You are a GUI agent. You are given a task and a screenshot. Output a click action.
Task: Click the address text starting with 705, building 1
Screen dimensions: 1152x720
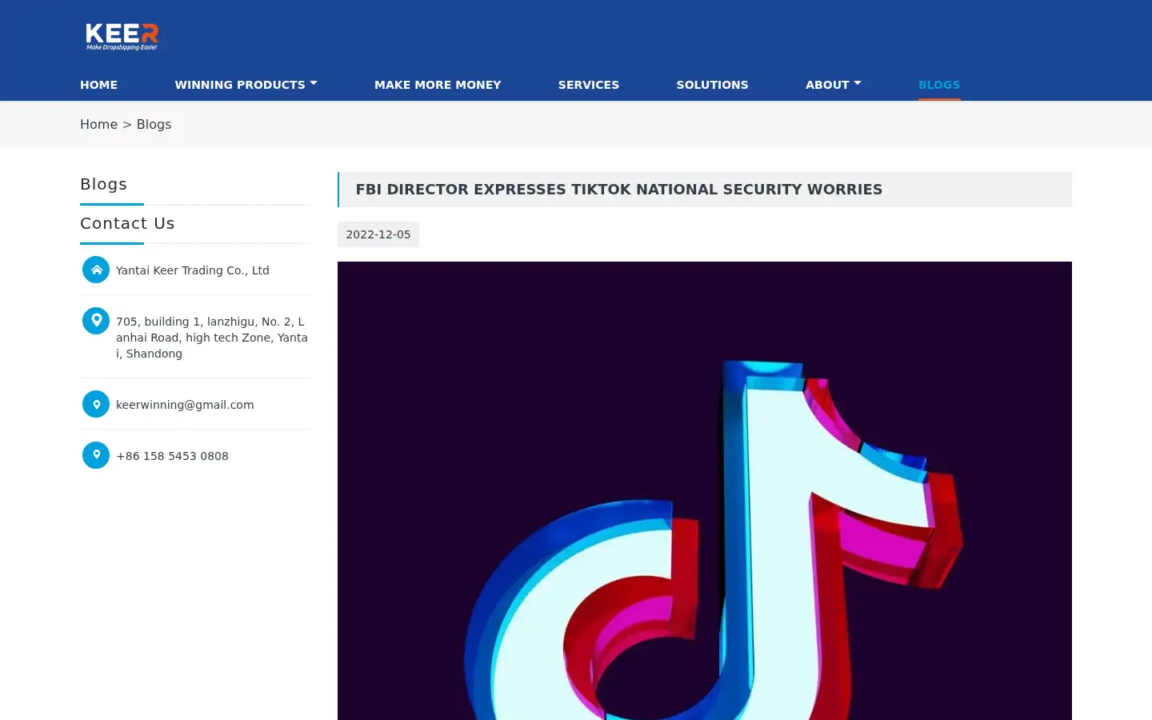pos(212,338)
